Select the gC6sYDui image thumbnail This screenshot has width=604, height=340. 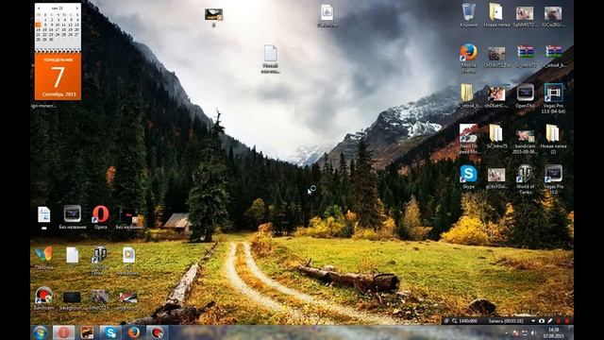(496, 175)
